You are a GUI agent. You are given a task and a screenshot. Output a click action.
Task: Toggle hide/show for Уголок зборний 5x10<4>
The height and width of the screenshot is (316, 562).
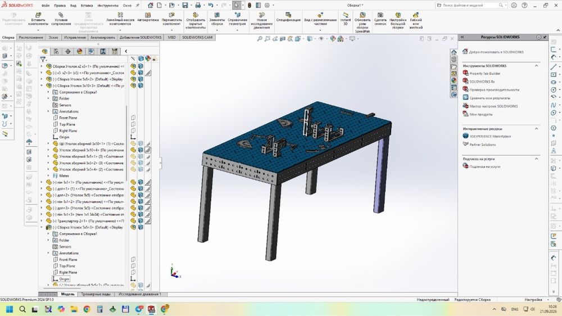pyautogui.click(x=133, y=150)
